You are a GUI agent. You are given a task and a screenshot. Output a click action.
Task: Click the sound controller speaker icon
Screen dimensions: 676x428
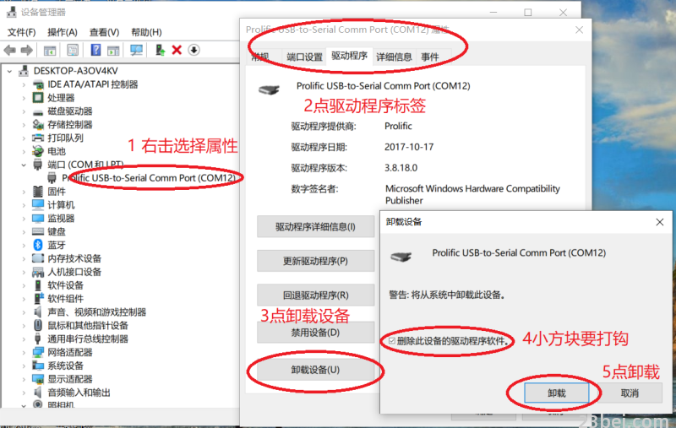click(38, 312)
